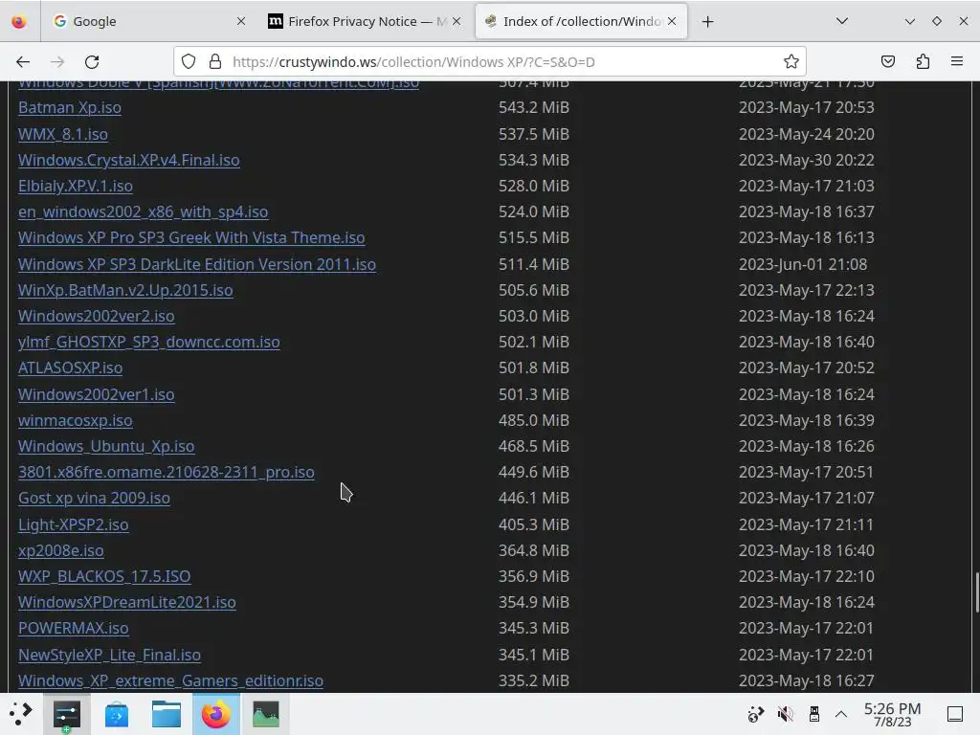
Task: Open Windows_XP_extreme_Gamers_editionr.iso
Action: coord(170,680)
